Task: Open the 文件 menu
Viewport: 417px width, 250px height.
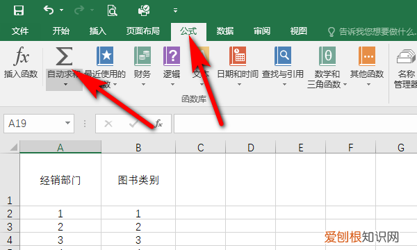Action: pos(20,31)
